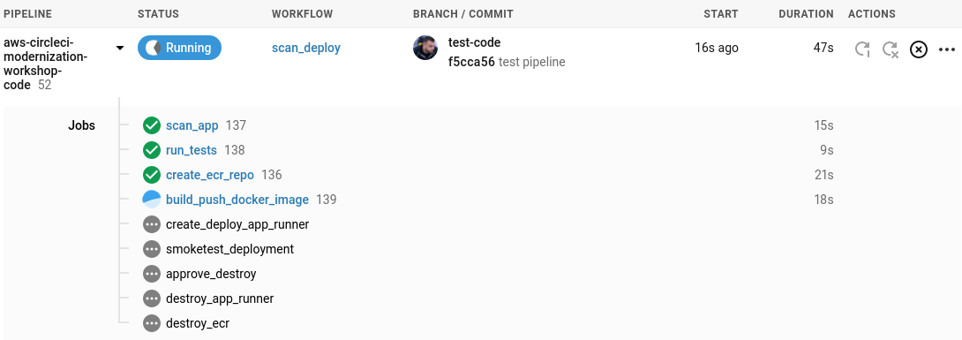The image size is (962, 340).
Task: Cancel the running workflow with X icon
Action: coord(919,49)
